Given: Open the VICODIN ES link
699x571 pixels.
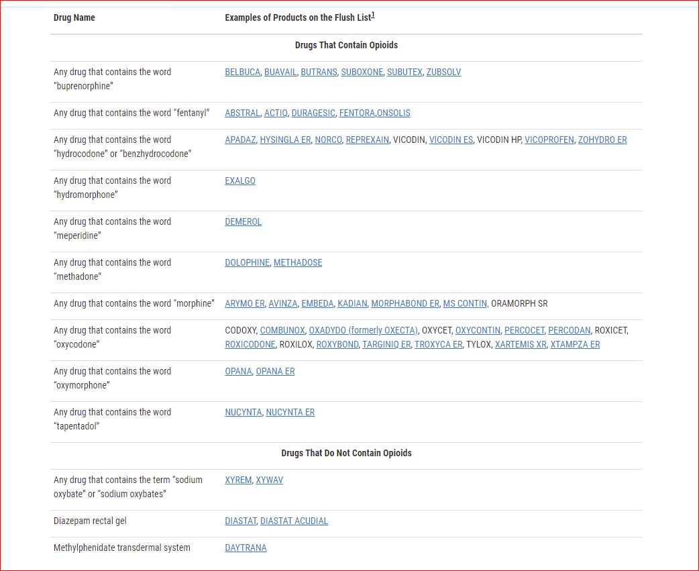Looking at the screenshot, I should [x=451, y=140].
